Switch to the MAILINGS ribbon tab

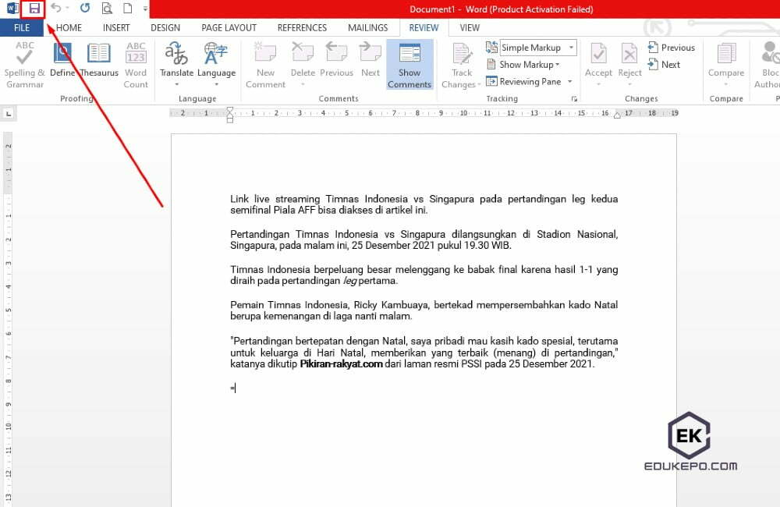[x=367, y=27]
